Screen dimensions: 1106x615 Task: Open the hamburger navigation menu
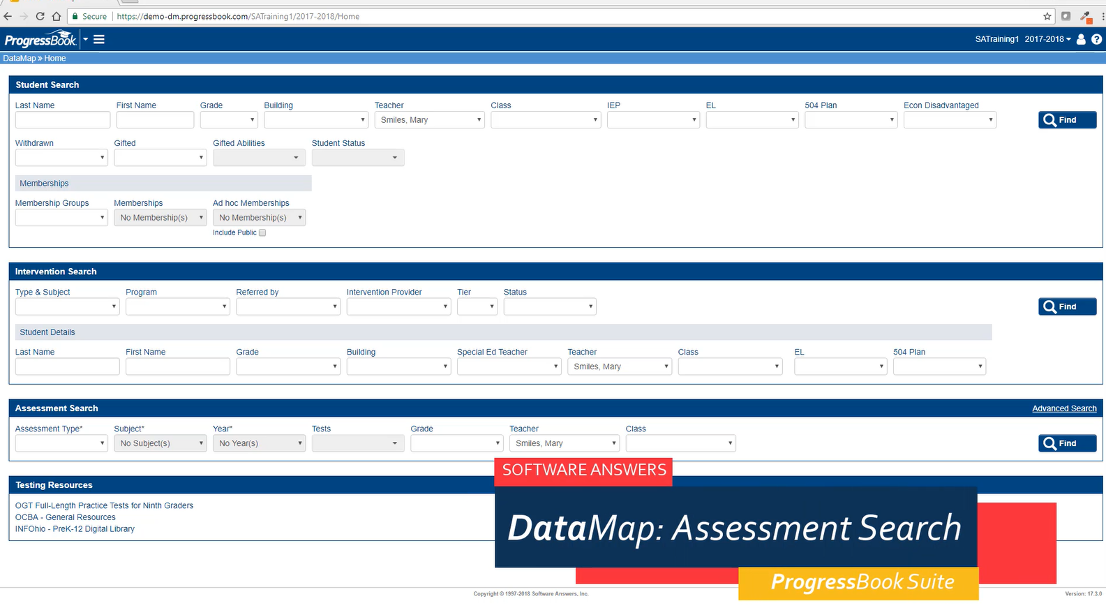(99, 40)
